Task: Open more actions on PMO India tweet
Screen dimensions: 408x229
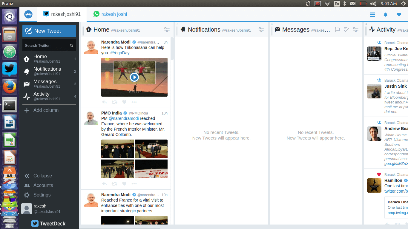Action: tap(134, 184)
